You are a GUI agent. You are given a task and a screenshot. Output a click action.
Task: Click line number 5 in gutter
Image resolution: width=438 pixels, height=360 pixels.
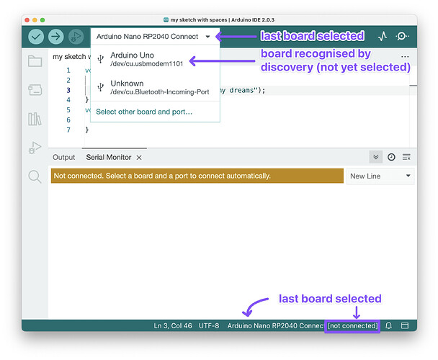coord(68,109)
